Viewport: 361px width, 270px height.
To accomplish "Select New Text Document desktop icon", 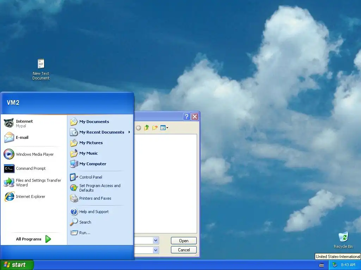I will pyautogui.click(x=41, y=69).
